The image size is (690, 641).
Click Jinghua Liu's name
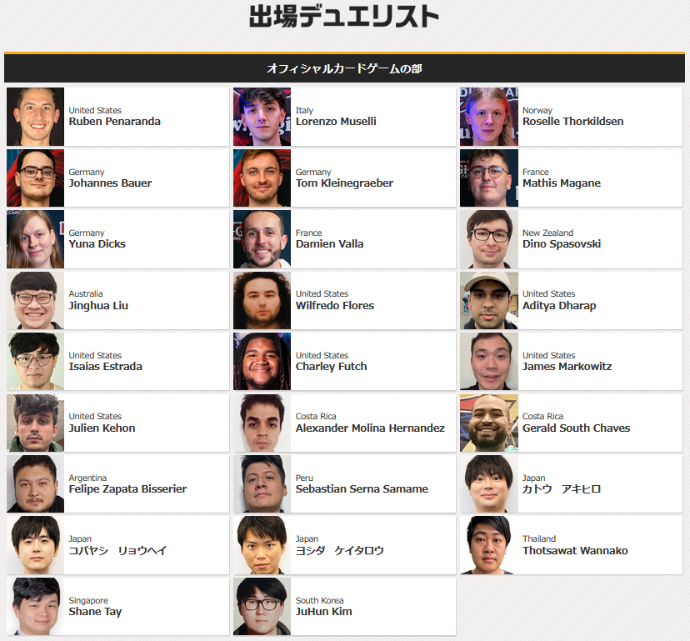[x=98, y=306]
